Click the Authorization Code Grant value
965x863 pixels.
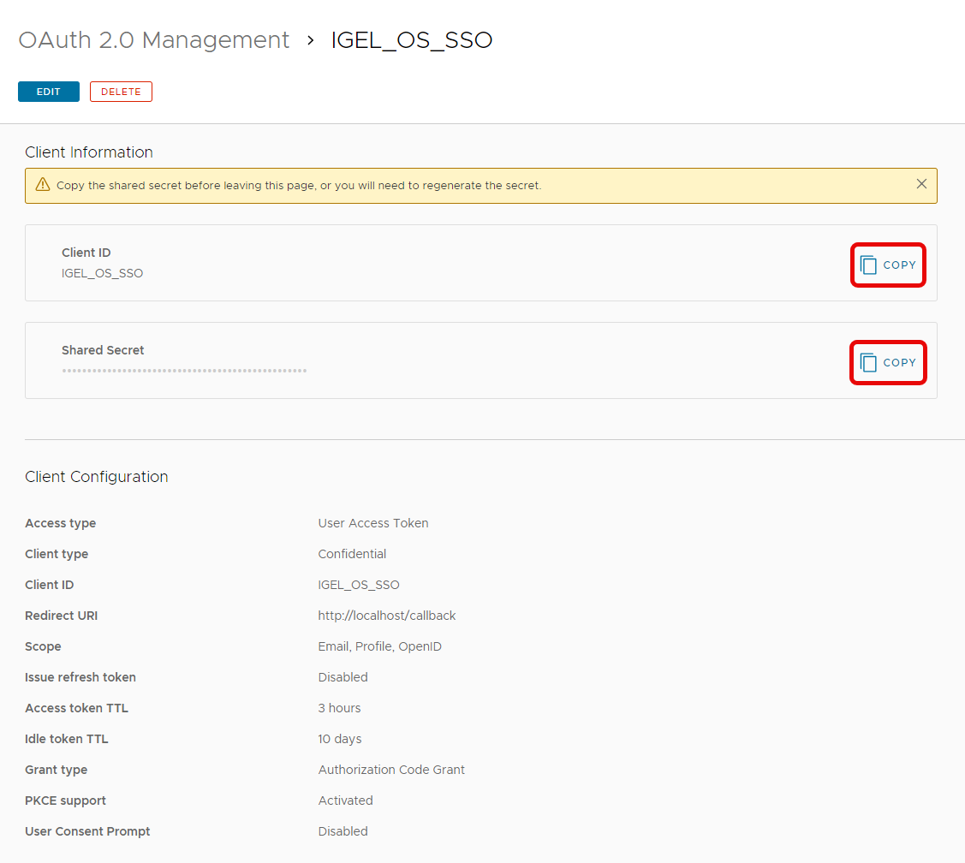[x=391, y=770]
